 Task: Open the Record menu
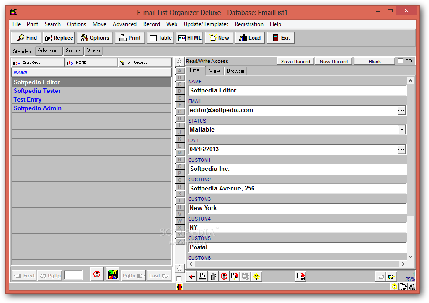[151, 24]
